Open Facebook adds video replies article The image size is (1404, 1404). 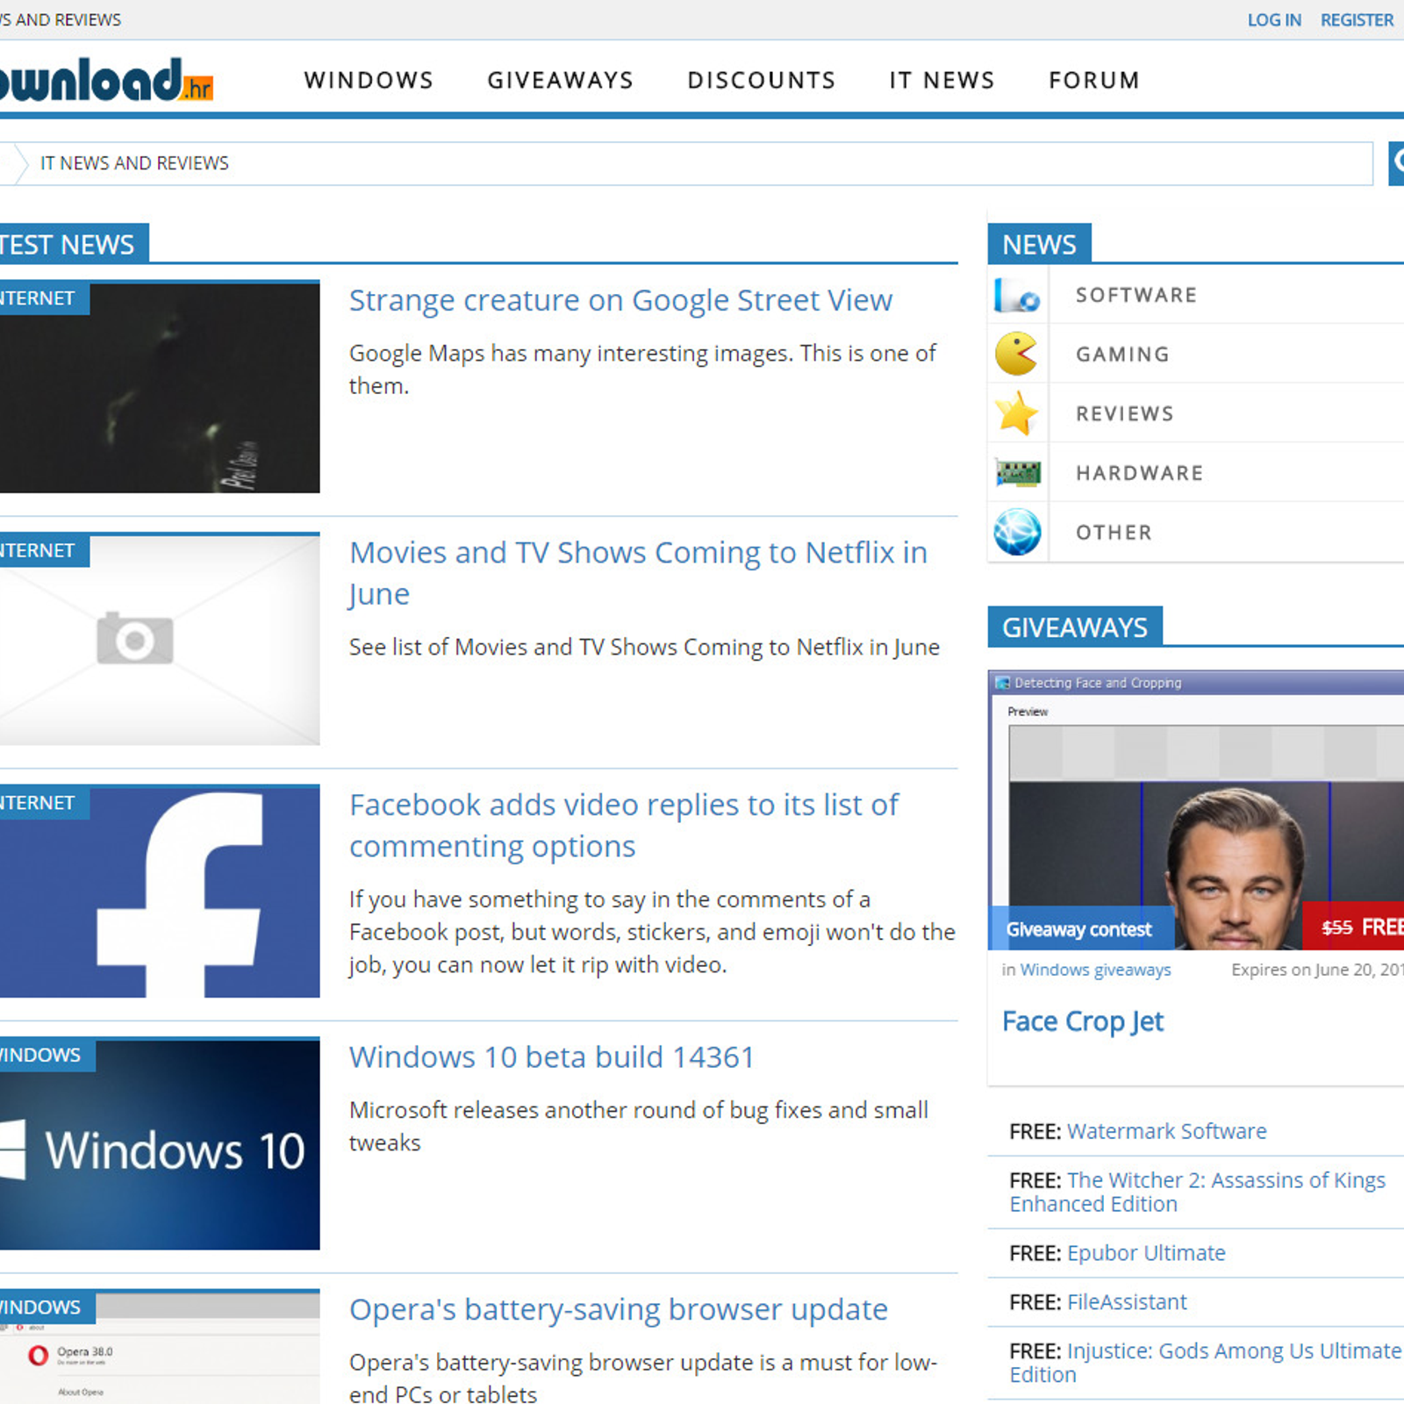624,825
